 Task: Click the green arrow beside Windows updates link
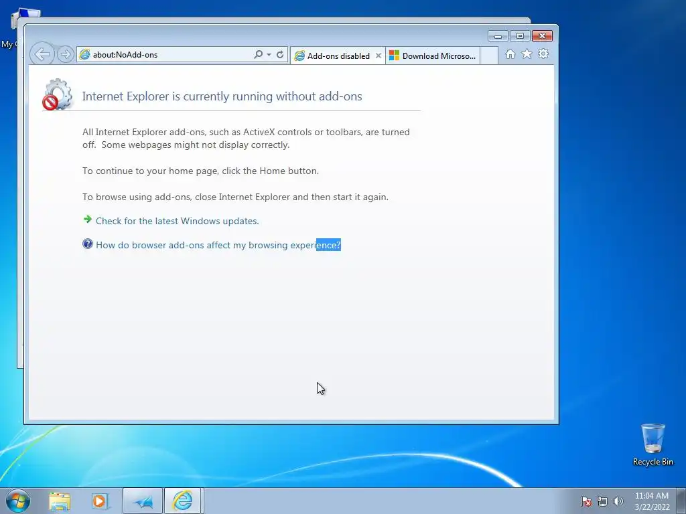[x=88, y=220]
